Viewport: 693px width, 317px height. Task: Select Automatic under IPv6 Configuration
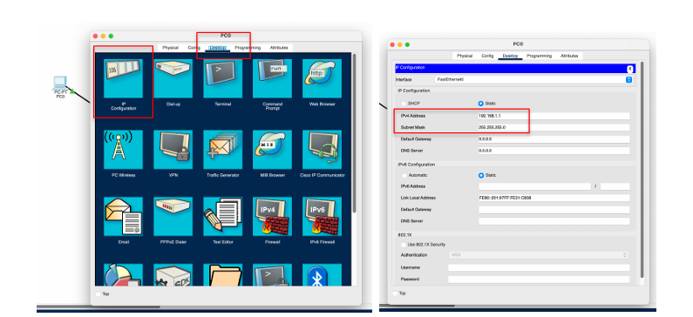[x=404, y=175]
